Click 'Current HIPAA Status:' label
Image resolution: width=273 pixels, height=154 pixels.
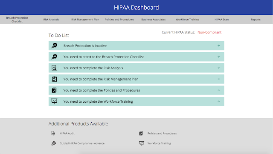(178, 32)
